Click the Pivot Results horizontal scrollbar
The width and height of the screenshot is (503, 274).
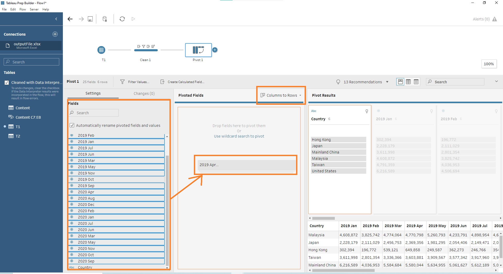[x=324, y=218]
